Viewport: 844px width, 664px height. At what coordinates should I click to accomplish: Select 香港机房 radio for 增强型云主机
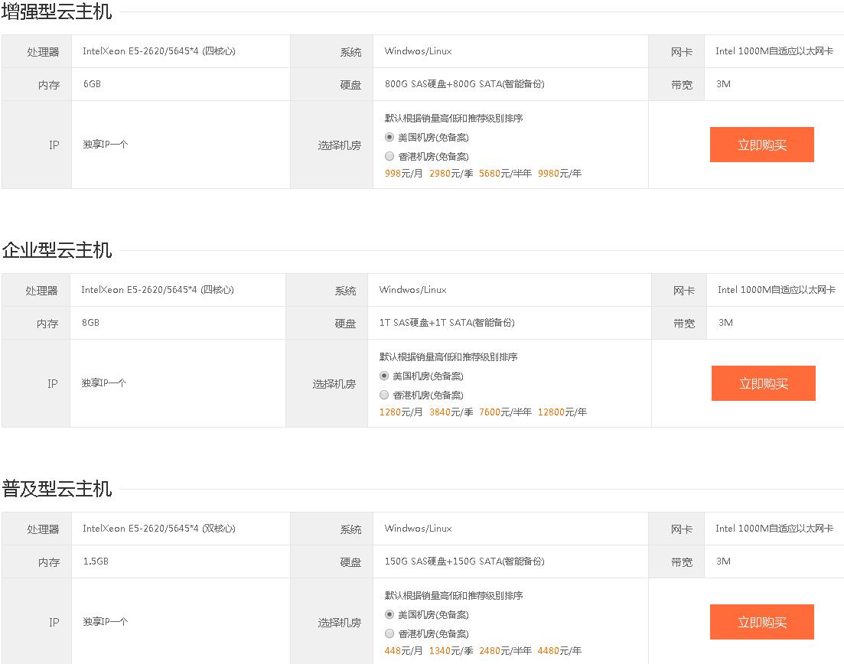click(389, 157)
